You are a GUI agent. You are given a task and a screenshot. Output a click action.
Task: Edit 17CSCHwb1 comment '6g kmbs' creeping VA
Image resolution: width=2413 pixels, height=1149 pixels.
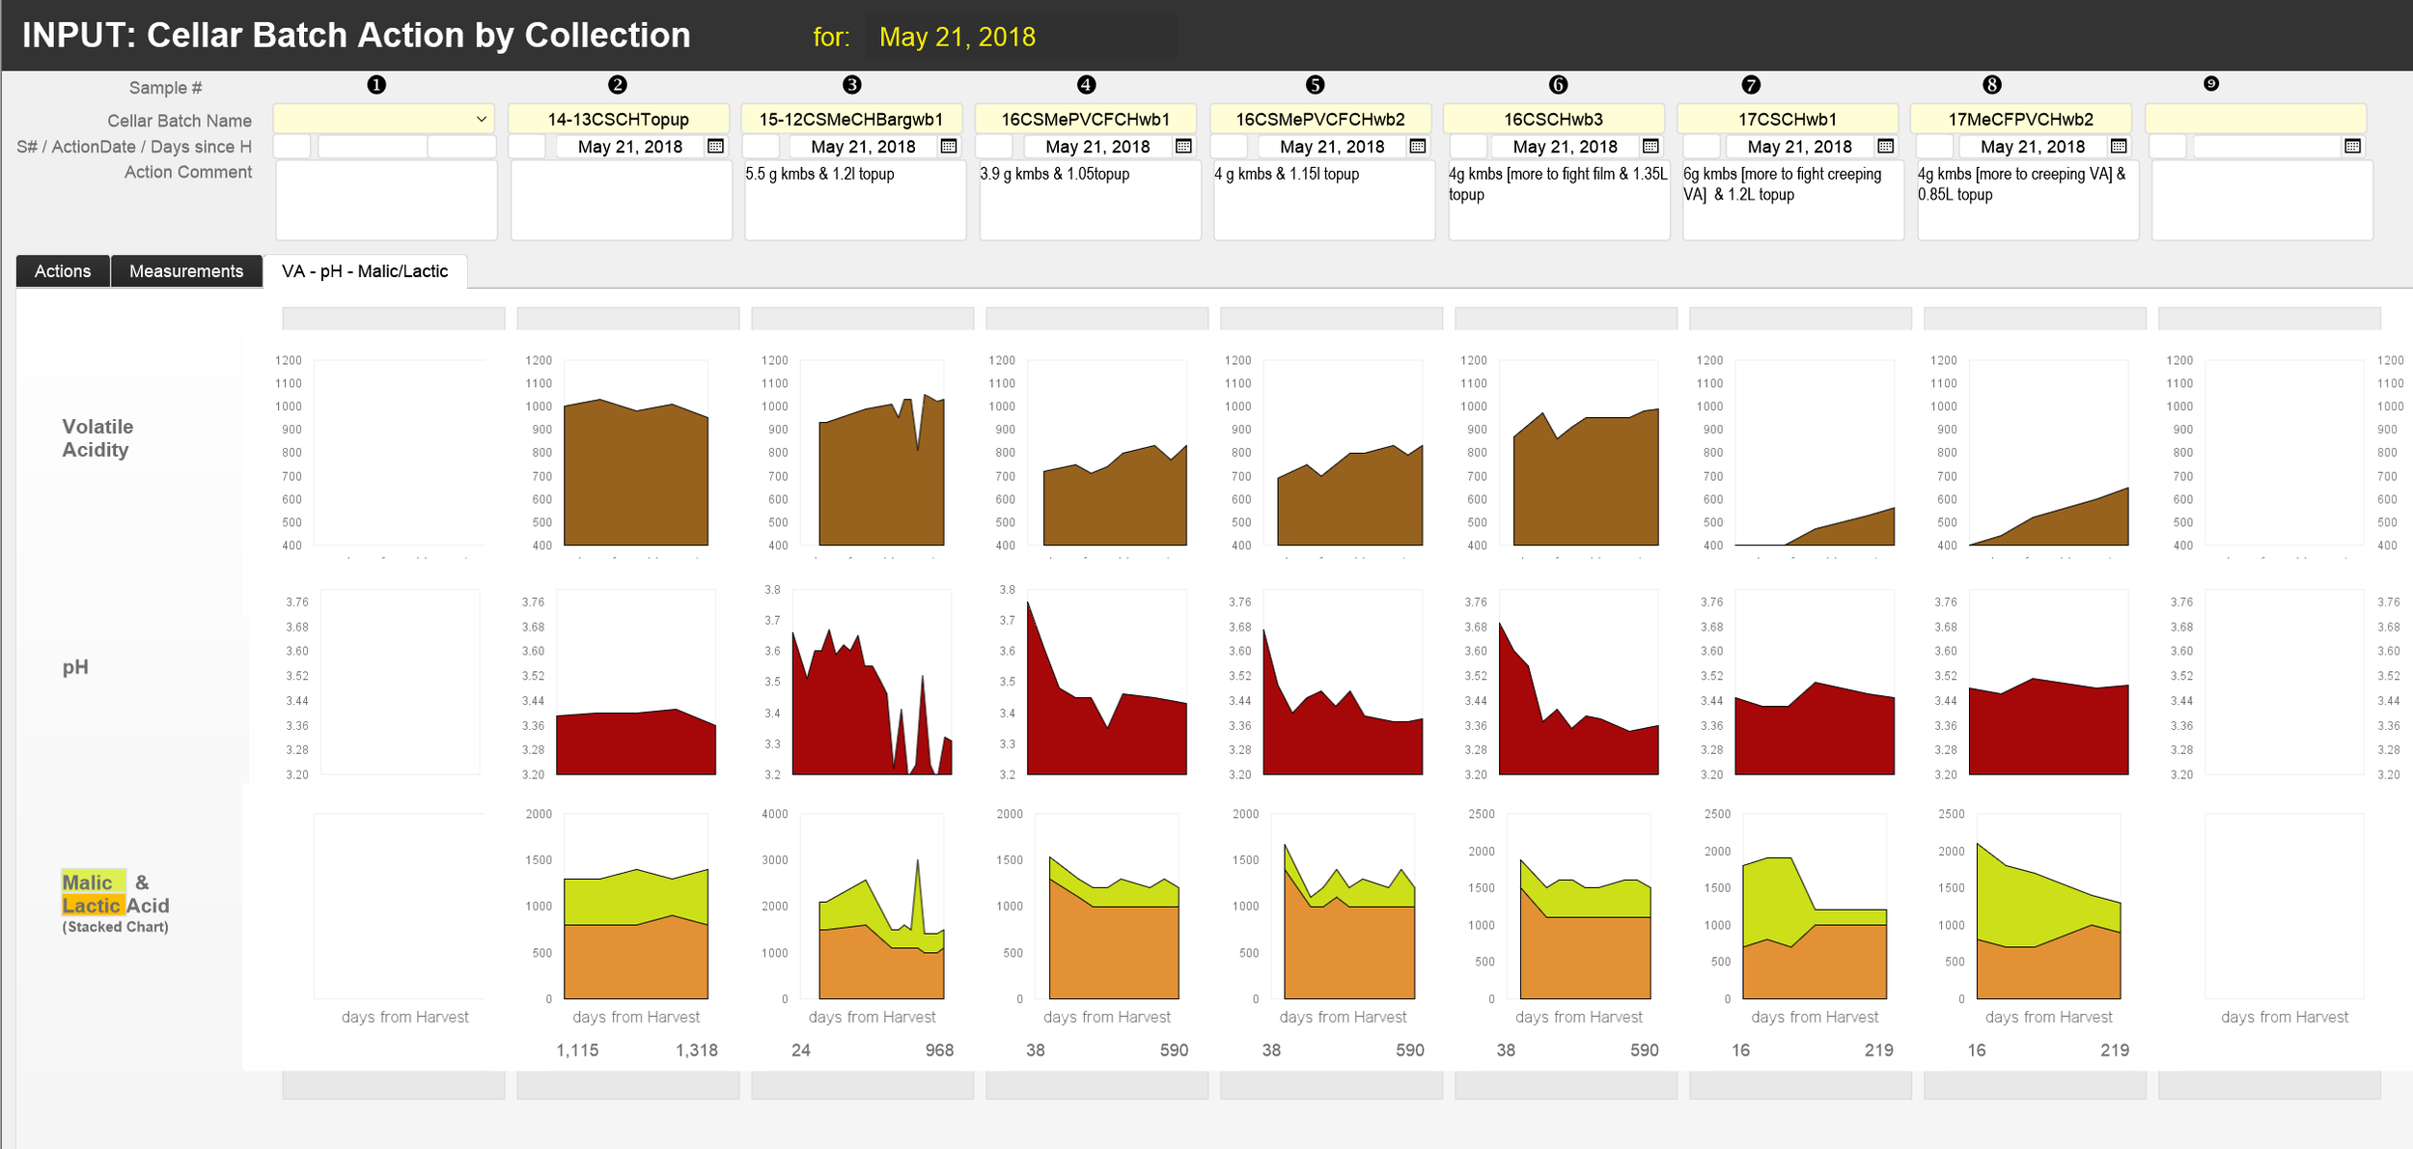tap(1793, 200)
